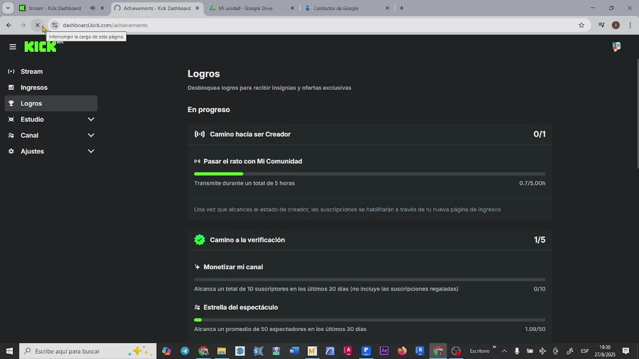
Task: Open a new browser tab
Action: 401,8
